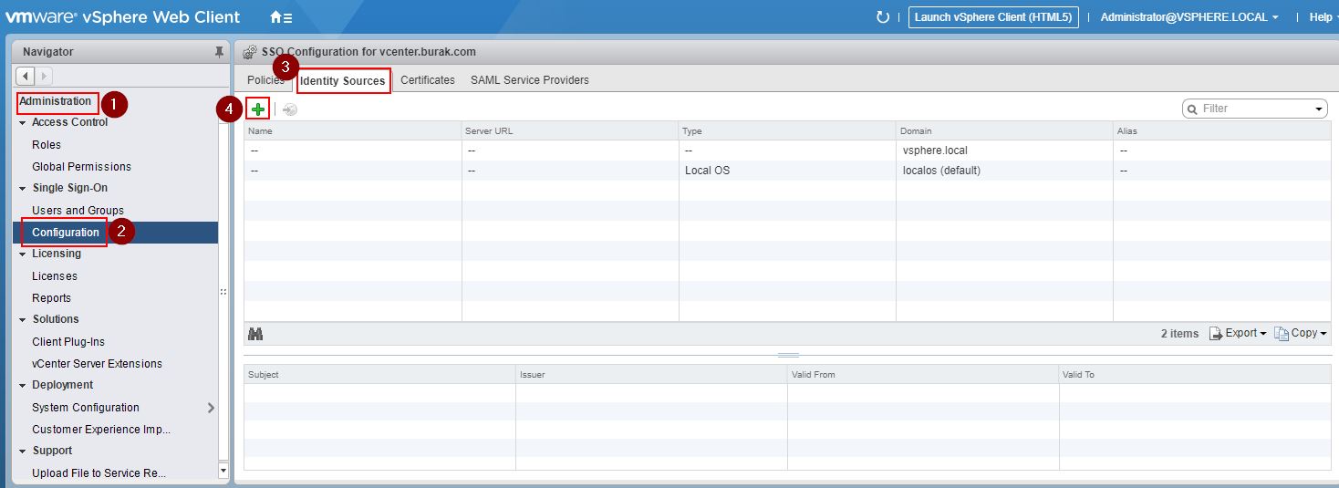Sort by the Domain column header
The width and height of the screenshot is (1339, 488).
click(x=1004, y=130)
